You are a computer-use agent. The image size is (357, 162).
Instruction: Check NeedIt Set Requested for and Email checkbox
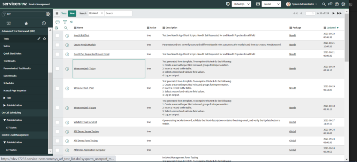(57, 54)
